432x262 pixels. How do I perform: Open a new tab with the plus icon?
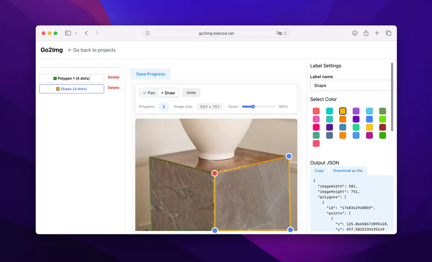[377, 33]
